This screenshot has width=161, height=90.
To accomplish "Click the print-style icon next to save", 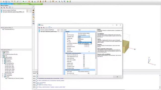I will click(9, 1).
